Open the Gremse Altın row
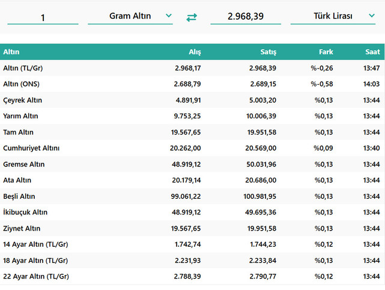 coord(23,164)
